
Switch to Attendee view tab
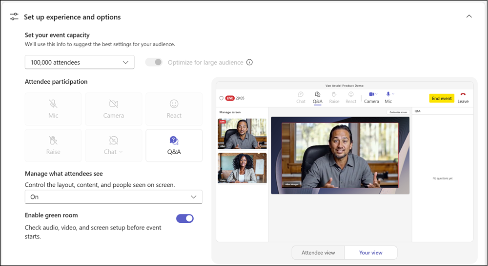[318, 253]
